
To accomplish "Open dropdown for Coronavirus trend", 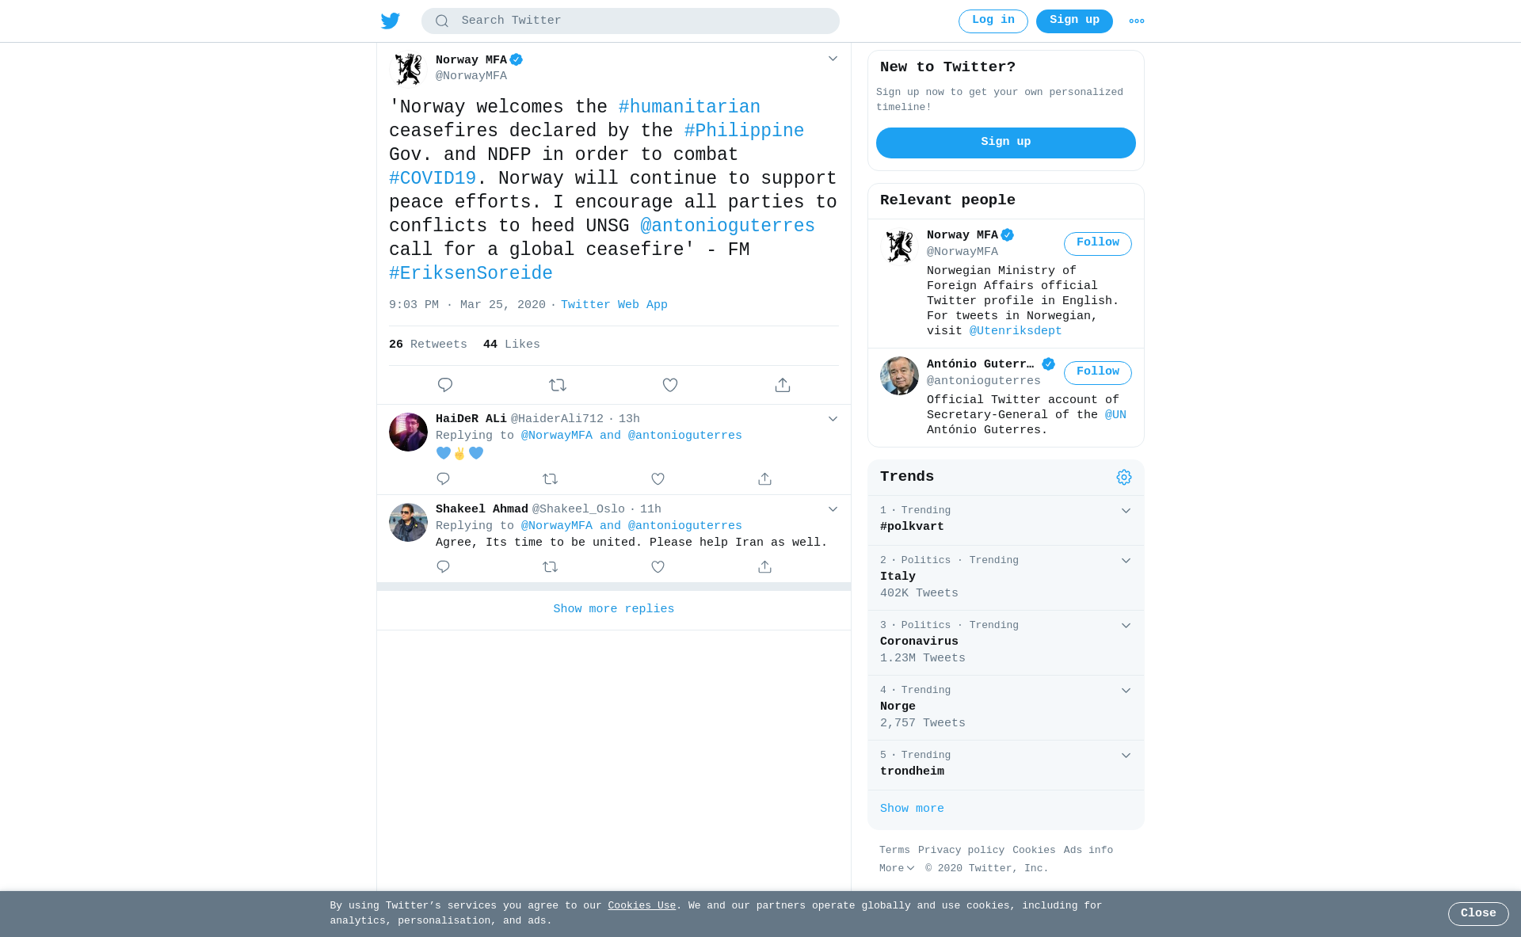I will pos(1126,626).
